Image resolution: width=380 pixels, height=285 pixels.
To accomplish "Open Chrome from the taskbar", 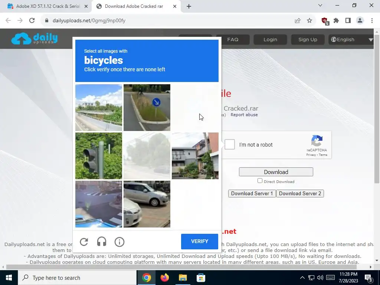I will 146,278.
